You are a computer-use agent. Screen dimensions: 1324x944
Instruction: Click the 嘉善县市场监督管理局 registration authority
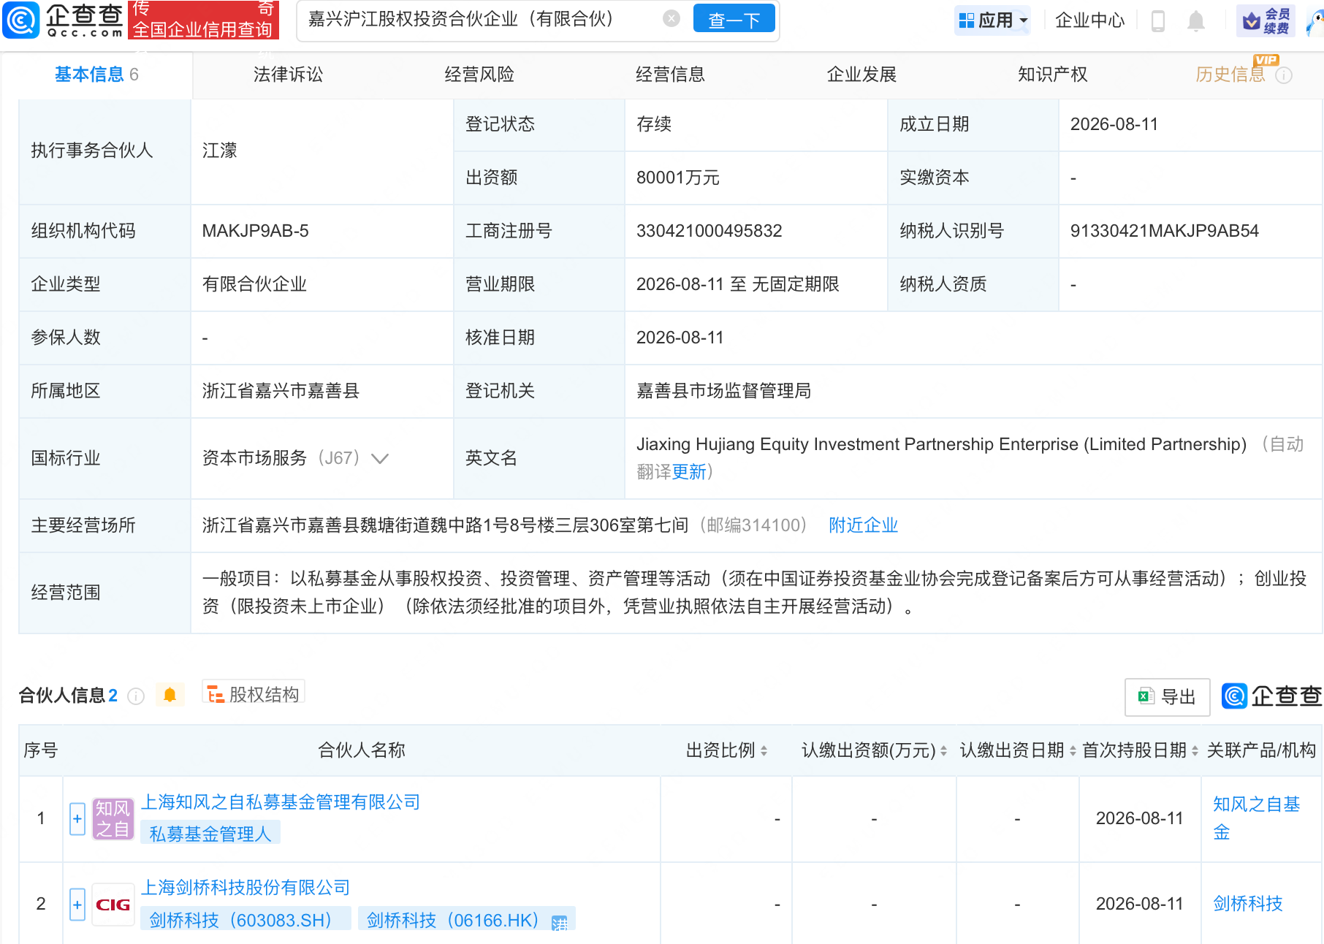[x=724, y=391]
